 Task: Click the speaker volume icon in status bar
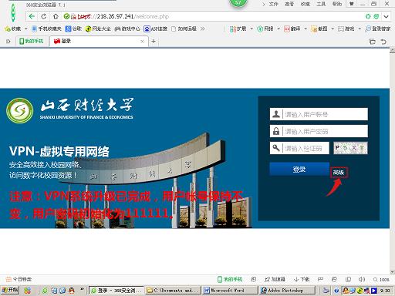[362, 279]
